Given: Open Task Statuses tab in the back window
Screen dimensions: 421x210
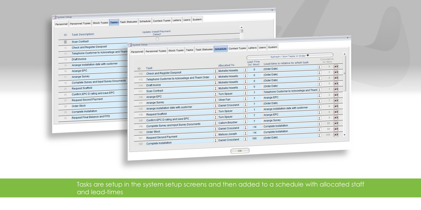Looking at the screenshot, I should (x=128, y=22).
